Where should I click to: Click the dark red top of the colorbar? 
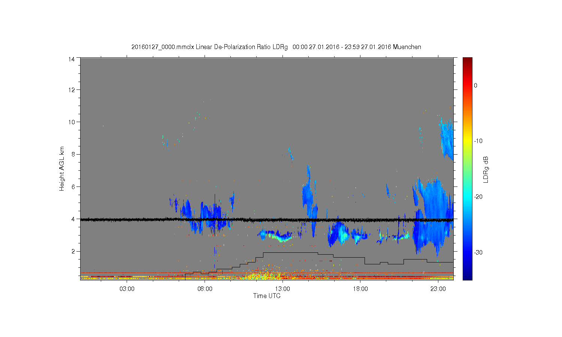click(x=467, y=62)
